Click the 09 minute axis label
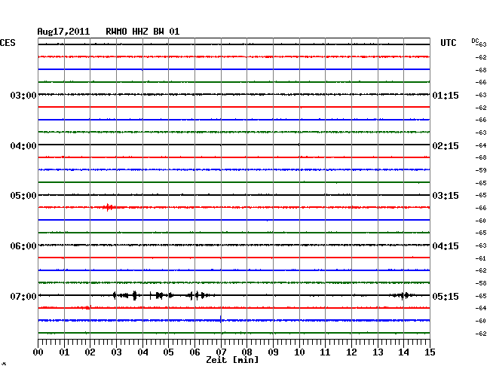The width and height of the screenshot is (490, 372). coord(273,352)
